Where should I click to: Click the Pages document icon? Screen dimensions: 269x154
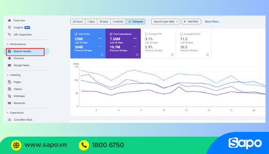[9, 82]
